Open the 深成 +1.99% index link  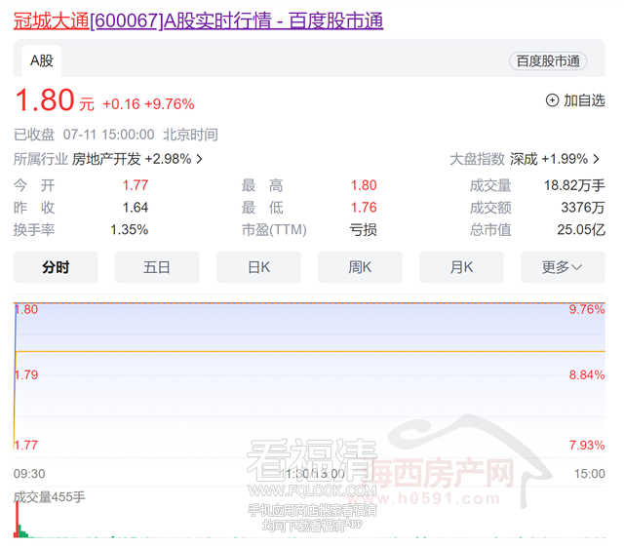point(549,159)
